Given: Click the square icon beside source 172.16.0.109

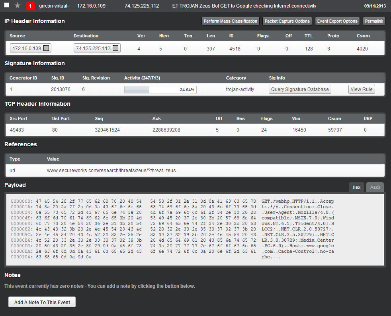Looking at the screenshot, I should coord(46,48).
